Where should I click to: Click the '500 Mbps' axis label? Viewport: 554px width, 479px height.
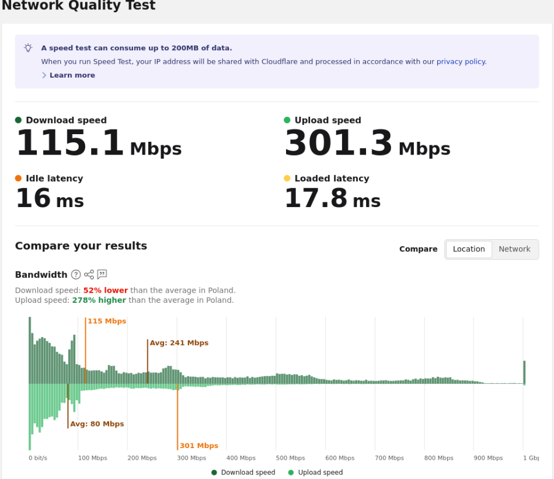pos(290,458)
